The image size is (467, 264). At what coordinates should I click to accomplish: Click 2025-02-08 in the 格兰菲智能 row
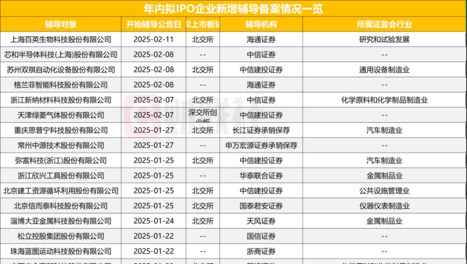154,85
